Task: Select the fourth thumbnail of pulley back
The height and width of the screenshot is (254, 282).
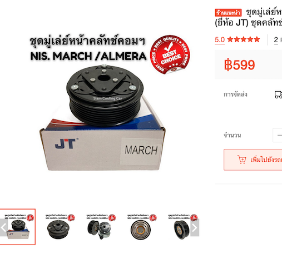Action: point(141,227)
